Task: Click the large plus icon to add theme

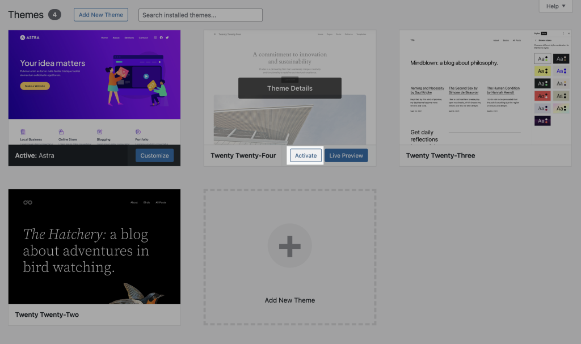Action: click(x=289, y=246)
